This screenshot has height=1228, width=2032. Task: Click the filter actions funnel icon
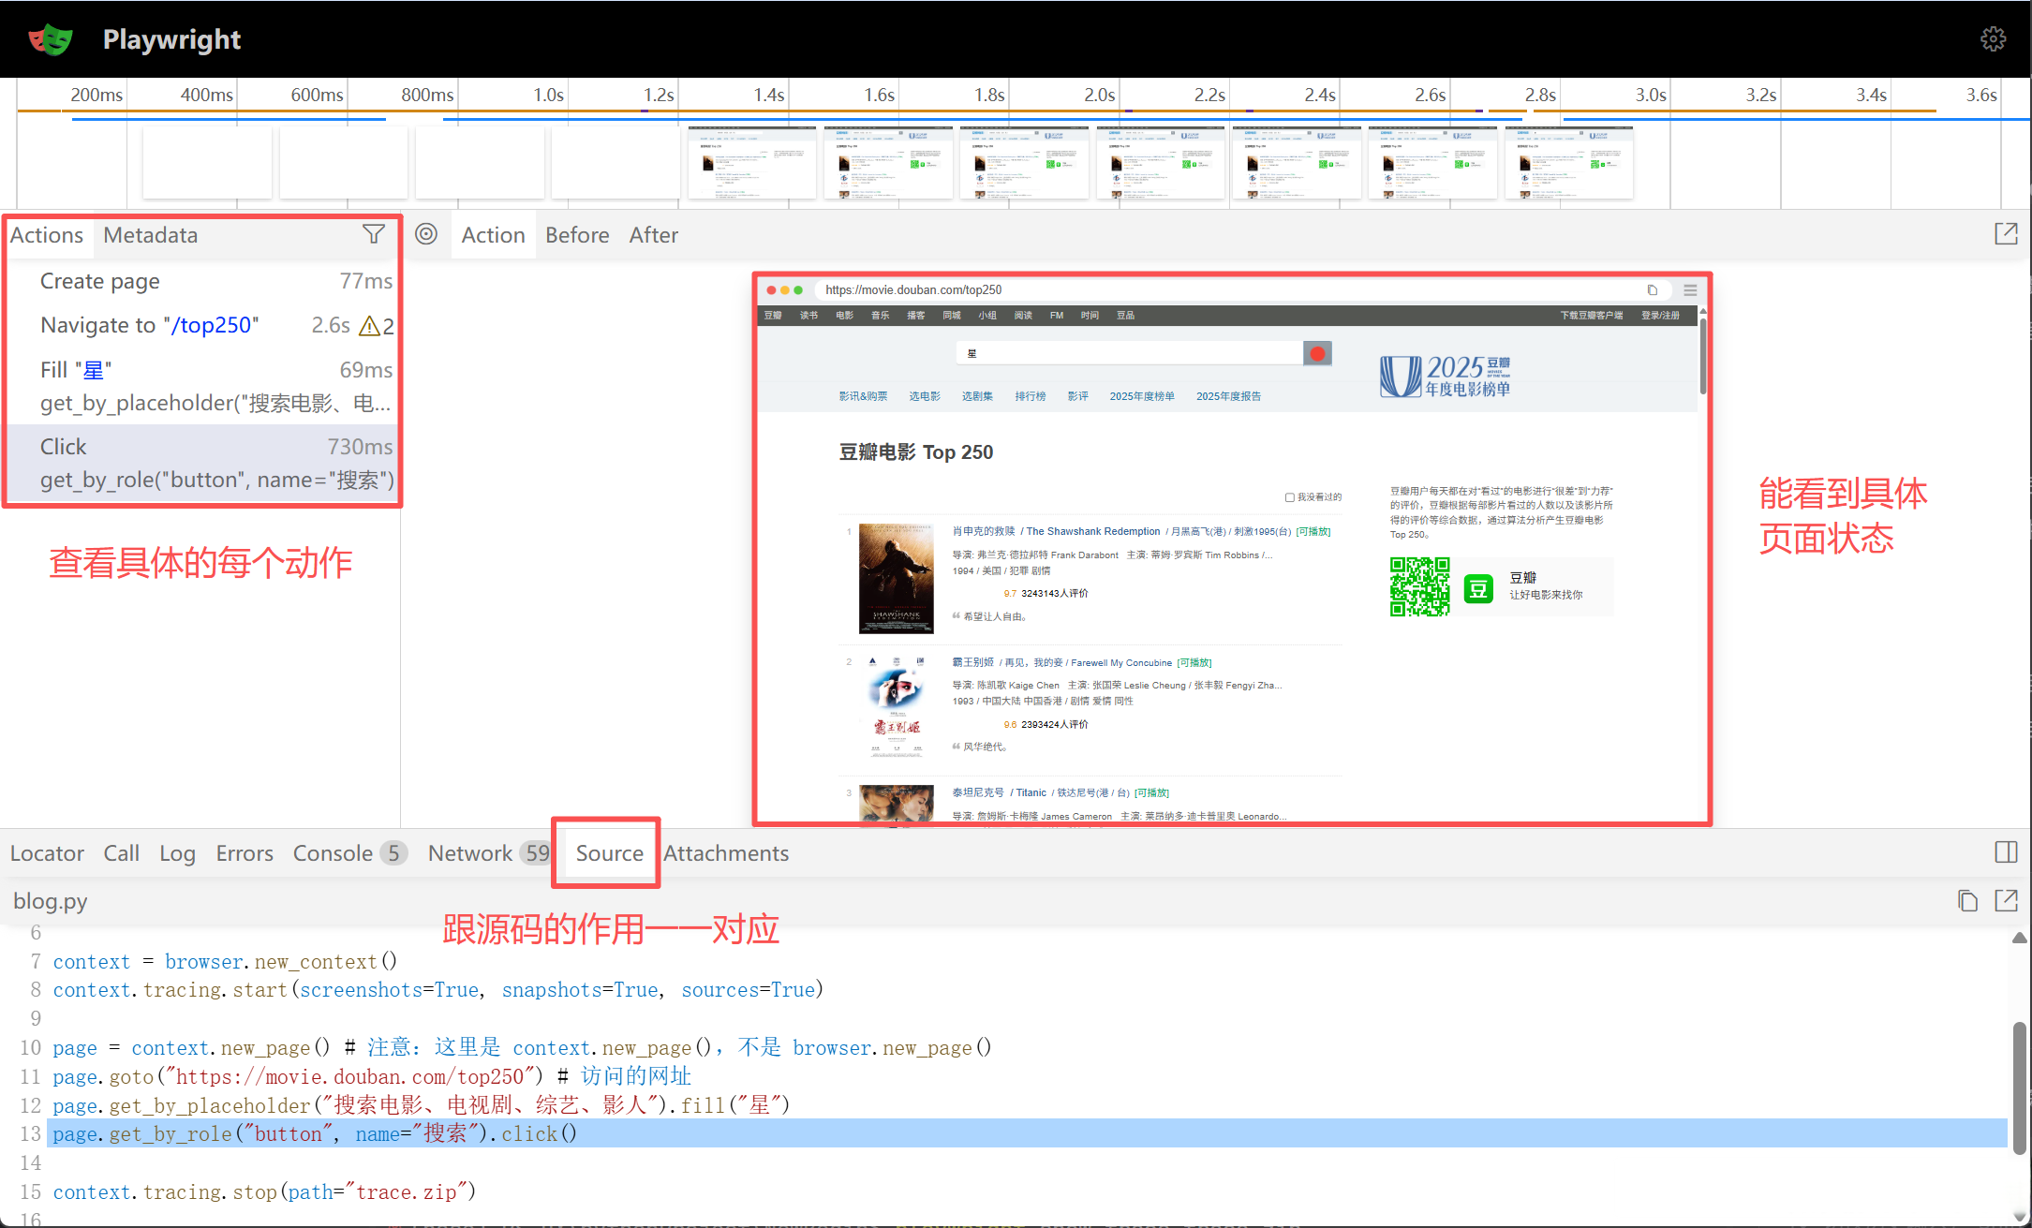(373, 234)
